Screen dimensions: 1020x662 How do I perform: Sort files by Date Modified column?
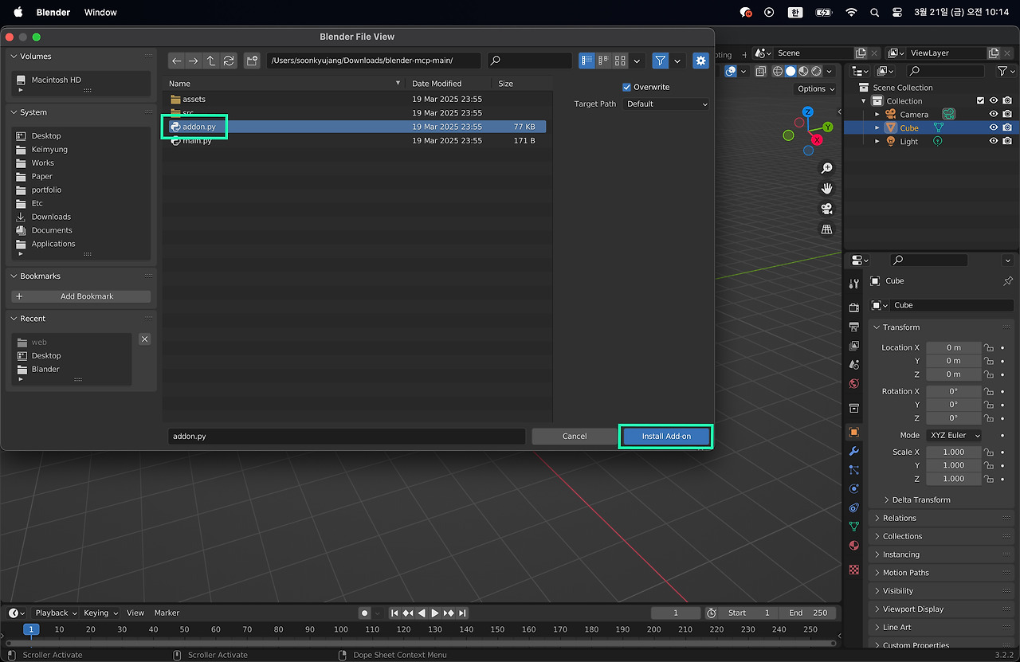[437, 84]
